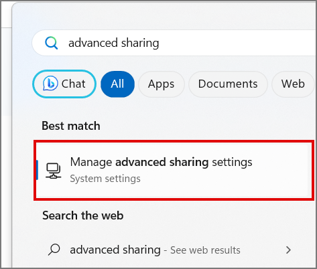Open the Chat button label
The height and width of the screenshot is (269, 317).
point(73,84)
